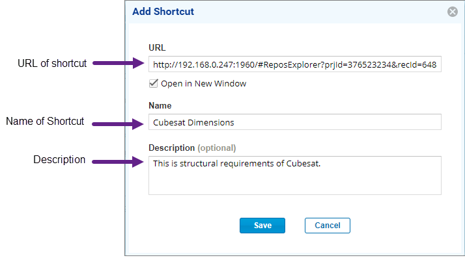Screen dimensions: 465x260
Task: Click the bold 'Name' field label
Action: 160,106
